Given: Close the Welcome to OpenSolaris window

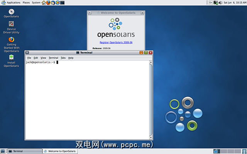Looking at the screenshot, I should click(x=142, y=13).
